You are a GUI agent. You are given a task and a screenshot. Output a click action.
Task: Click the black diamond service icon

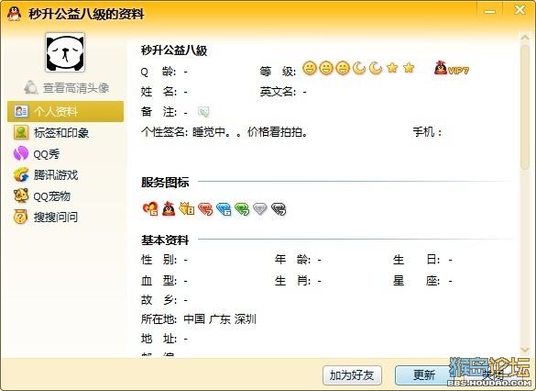pyautogui.click(x=279, y=209)
